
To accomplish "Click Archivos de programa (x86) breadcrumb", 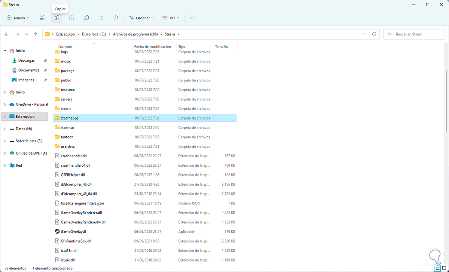I will click(135, 34).
